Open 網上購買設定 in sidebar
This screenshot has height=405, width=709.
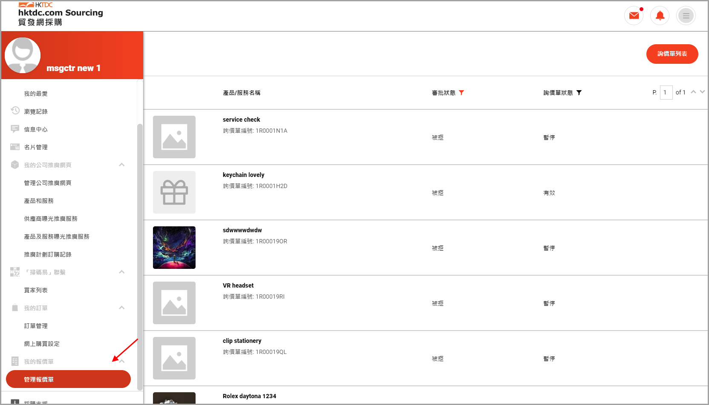tap(42, 344)
